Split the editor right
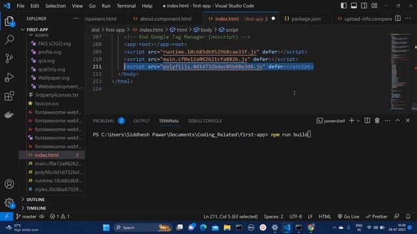This screenshot has height=234, width=417. (x=398, y=18)
